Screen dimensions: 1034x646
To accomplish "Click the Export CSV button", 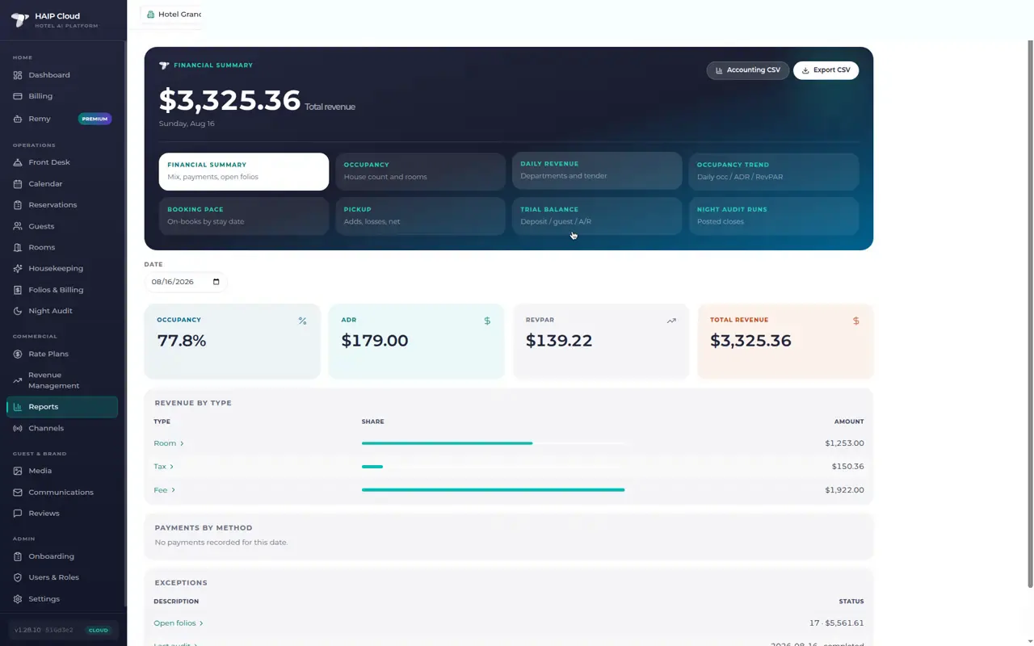I will [x=826, y=70].
